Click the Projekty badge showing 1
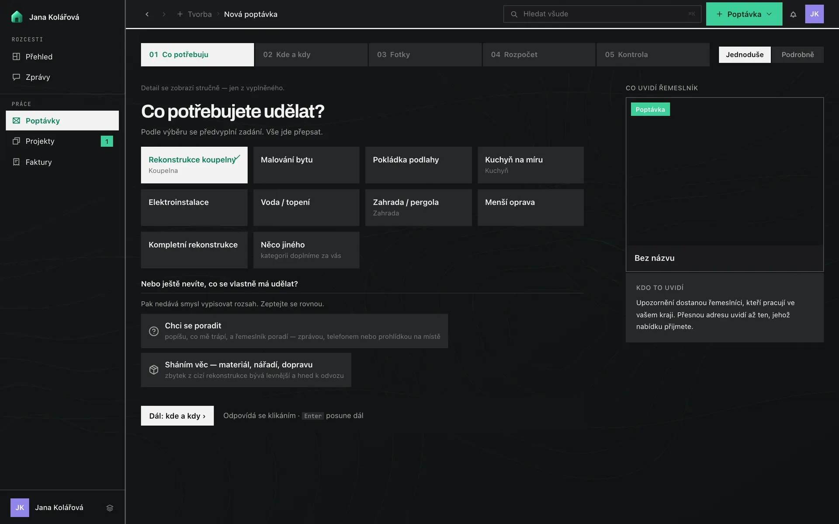 (x=107, y=141)
